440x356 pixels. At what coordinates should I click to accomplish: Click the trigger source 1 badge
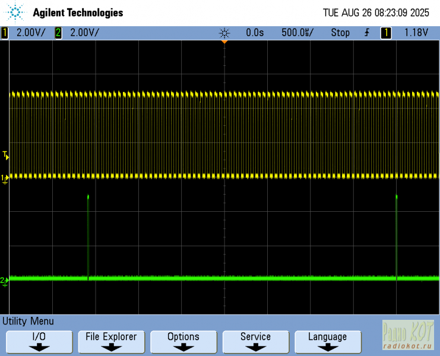coord(386,33)
